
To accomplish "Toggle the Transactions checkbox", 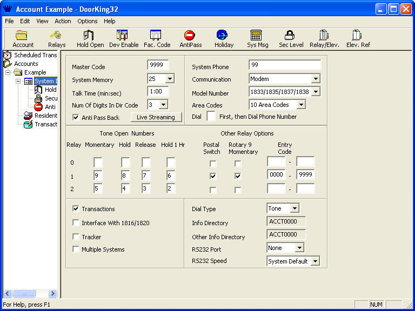I will [x=76, y=209].
